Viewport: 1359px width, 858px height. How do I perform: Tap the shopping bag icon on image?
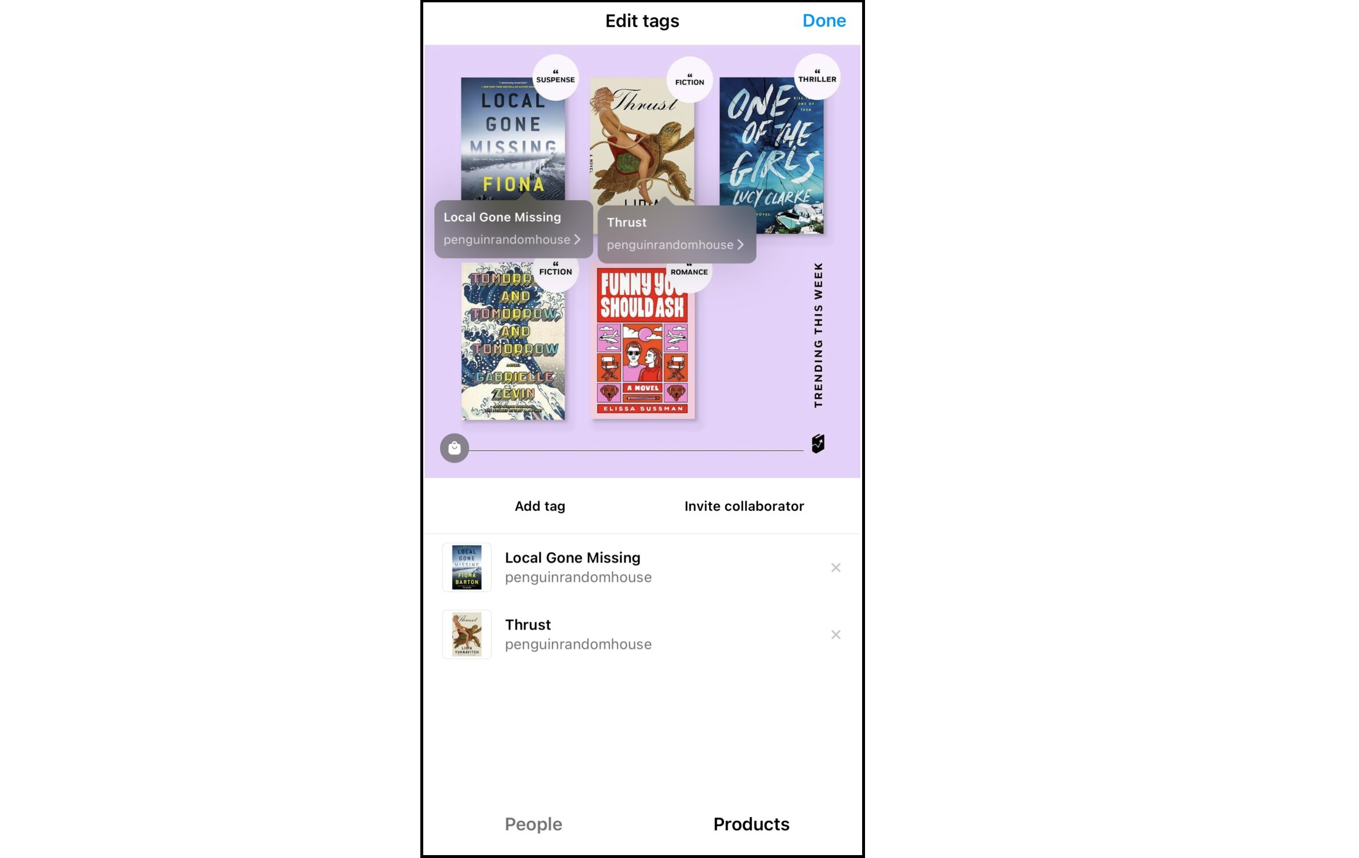pos(454,448)
